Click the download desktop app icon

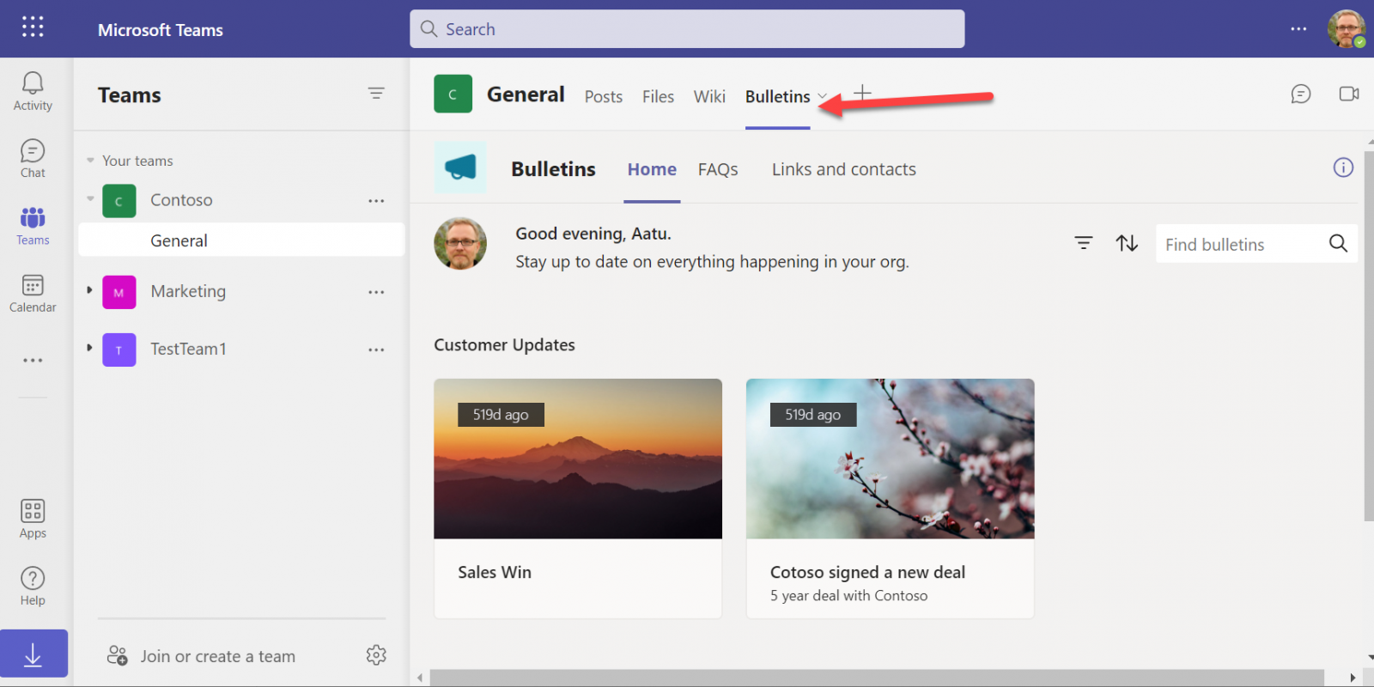point(33,654)
